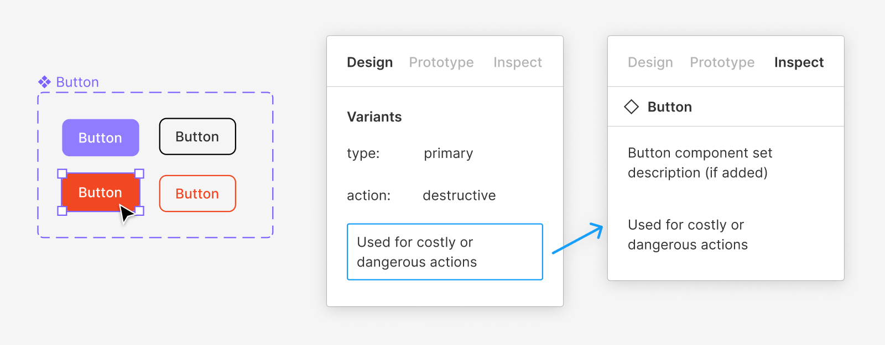
Task: Click the blue arrow between the panels
Action: (x=577, y=239)
